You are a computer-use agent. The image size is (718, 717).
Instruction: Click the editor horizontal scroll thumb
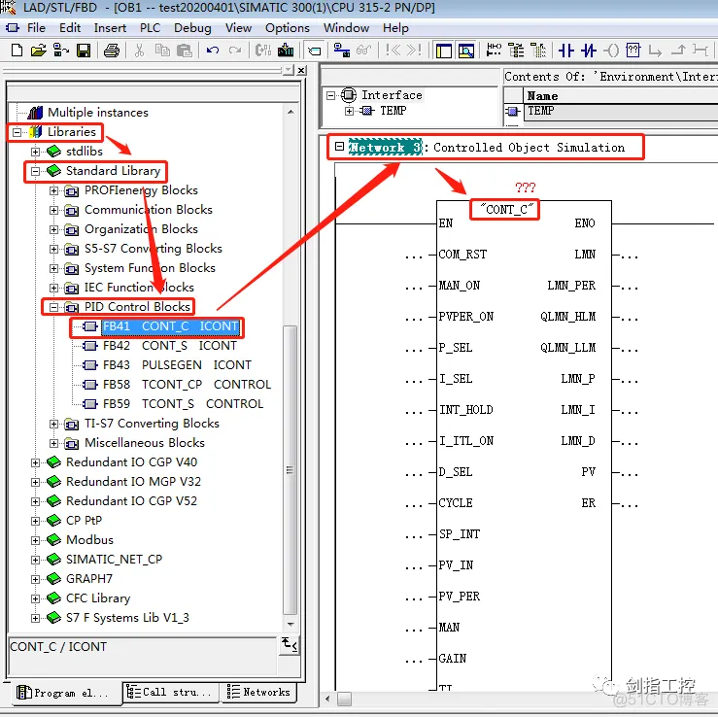pos(344,700)
